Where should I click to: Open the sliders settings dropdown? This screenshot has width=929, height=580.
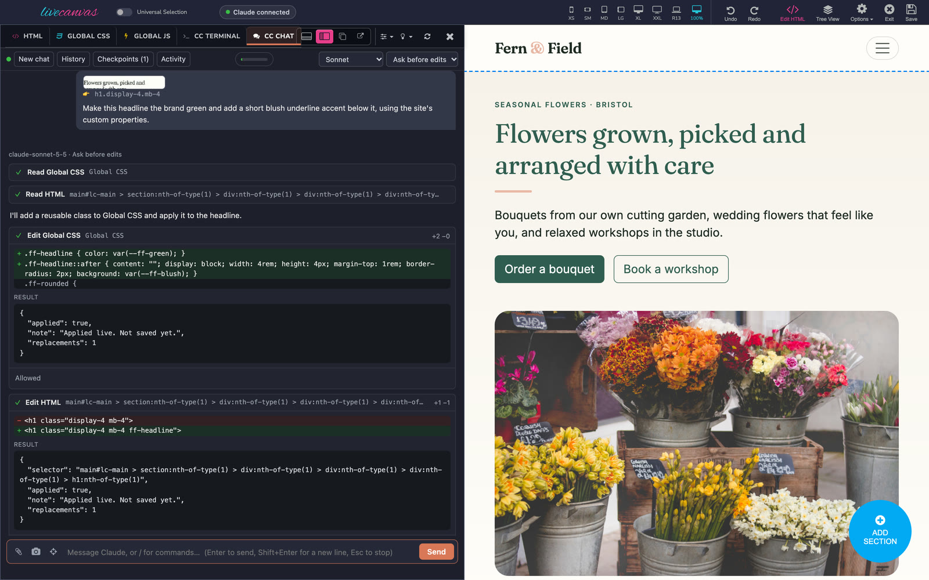click(387, 36)
